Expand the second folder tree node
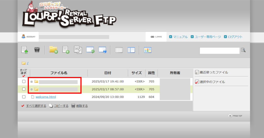Screen dimensions: 264x138 tap(32, 89)
